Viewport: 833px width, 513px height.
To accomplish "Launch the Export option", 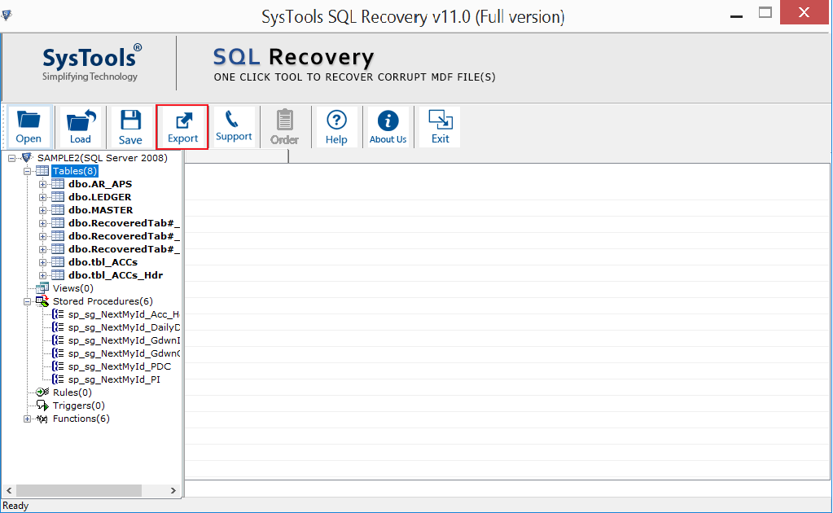I will tap(182, 127).
